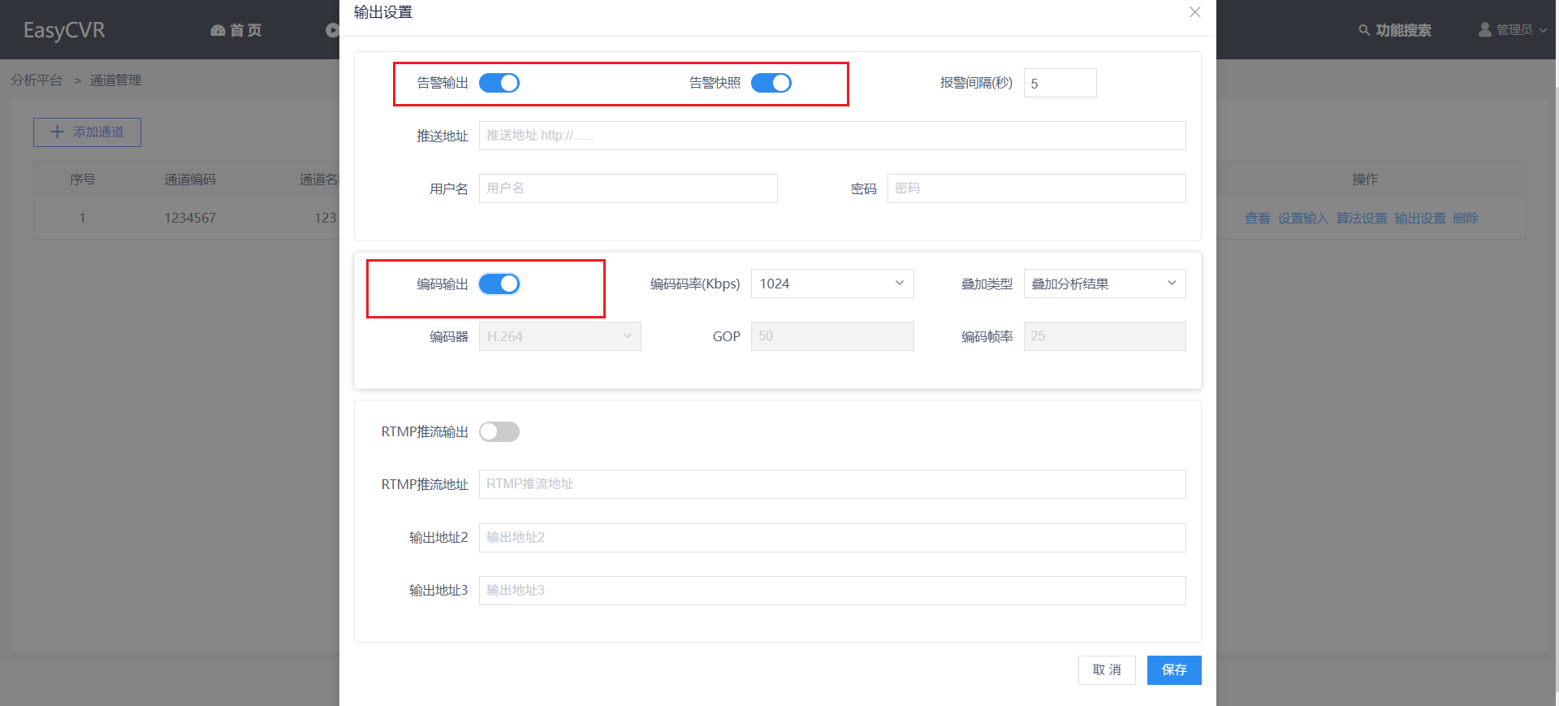Viewport: 1559px width, 706px height.
Task: Click the 密码 input field
Action: coord(1037,188)
